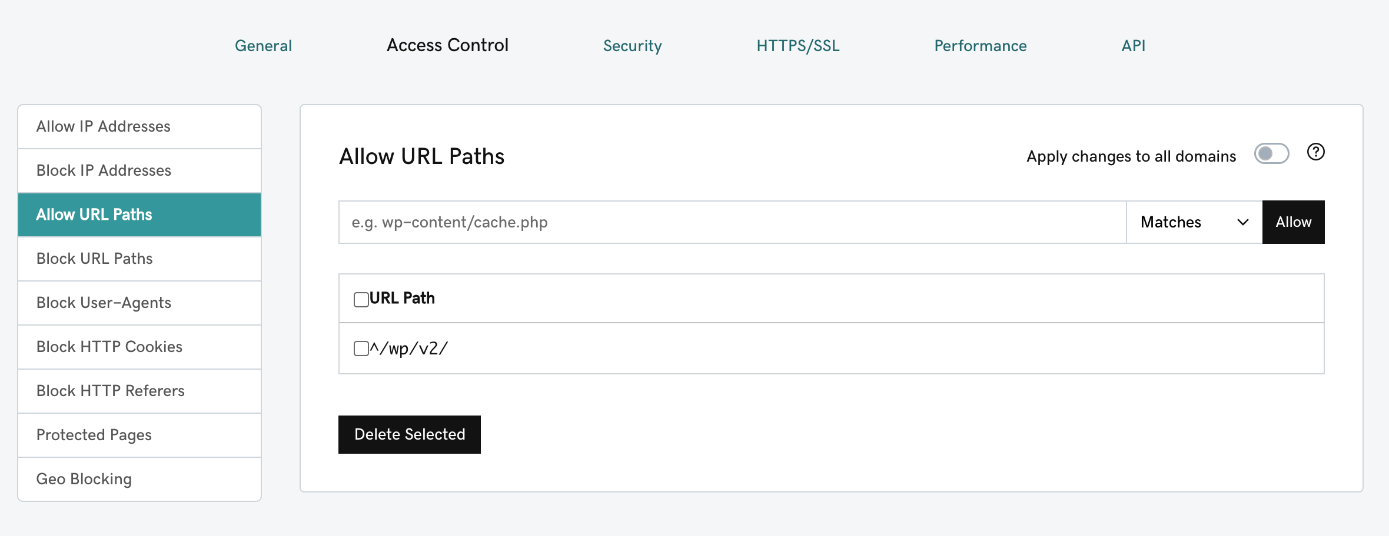Choose Block URL Paths in sidebar
The width and height of the screenshot is (1389, 536).
point(139,259)
